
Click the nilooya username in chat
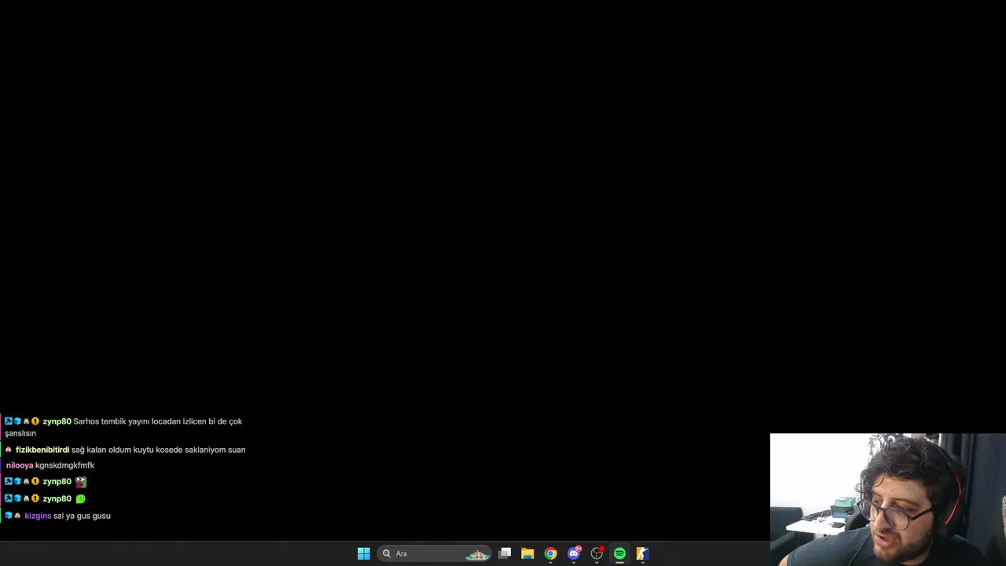[20, 465]
